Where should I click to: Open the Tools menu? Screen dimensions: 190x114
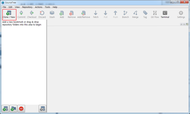(x=47, y=7)
